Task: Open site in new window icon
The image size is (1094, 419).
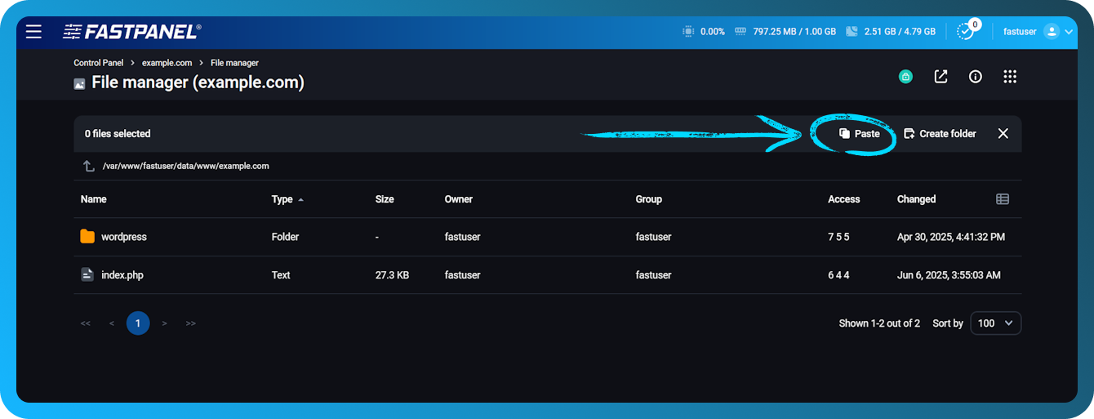Action: (x=941, y=77)
